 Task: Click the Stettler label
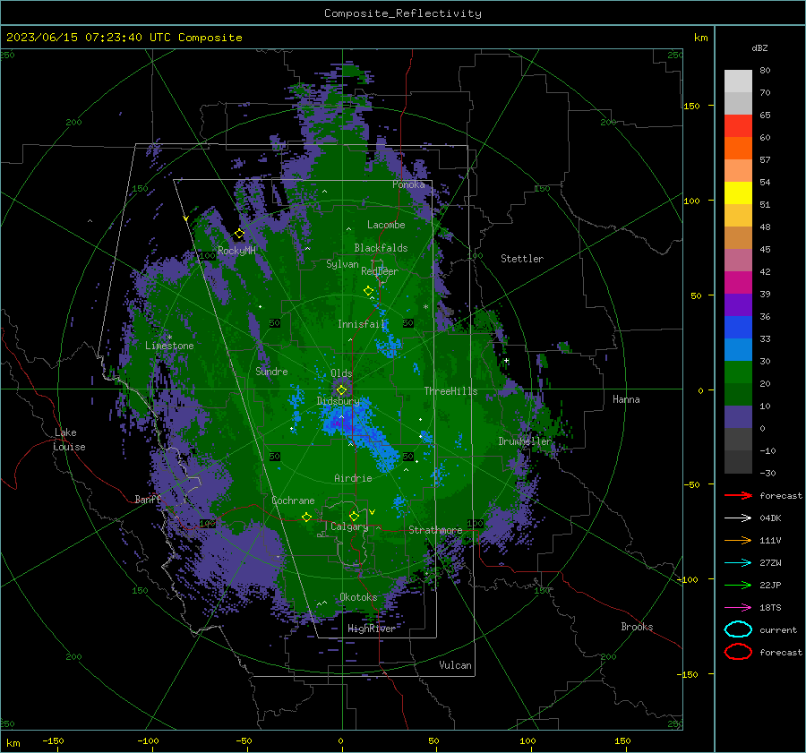pyautogui.click(x=522, y=259)
